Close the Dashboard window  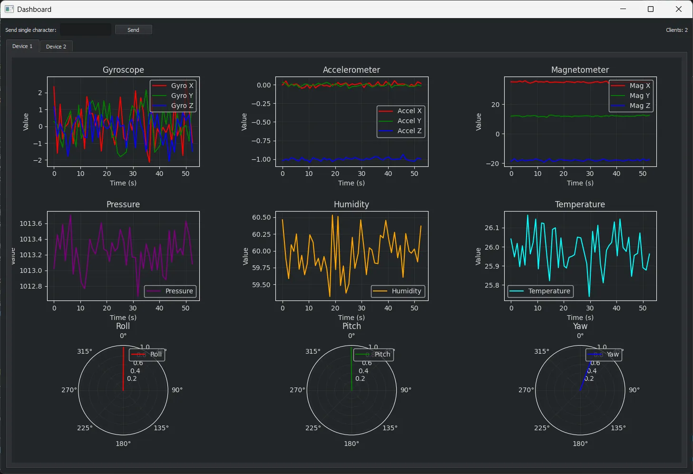coord(679,9)
